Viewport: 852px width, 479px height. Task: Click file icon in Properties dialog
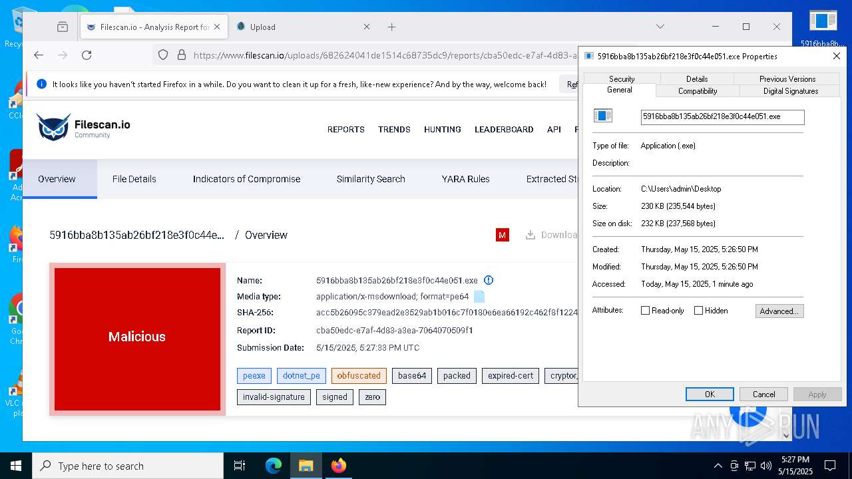coord(602,116)
